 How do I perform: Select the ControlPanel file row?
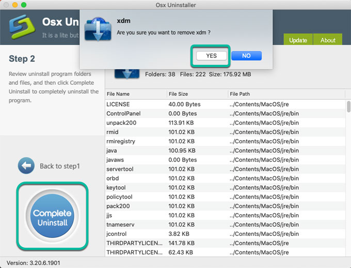coord(225,114)
